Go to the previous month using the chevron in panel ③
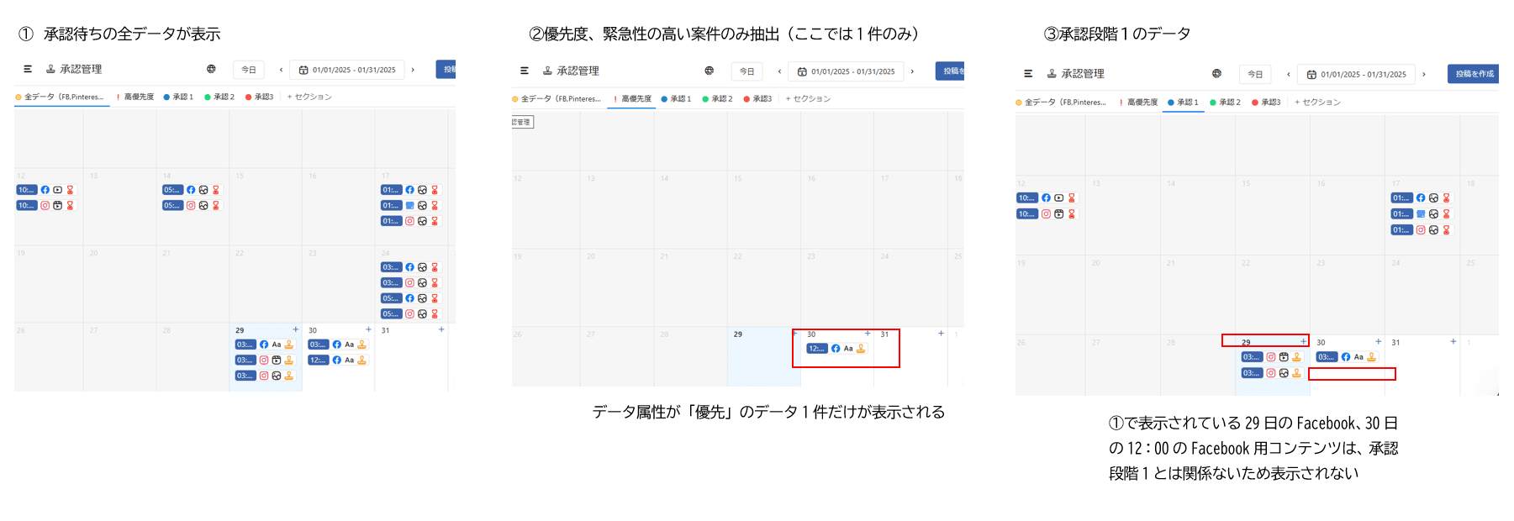 1288,74
